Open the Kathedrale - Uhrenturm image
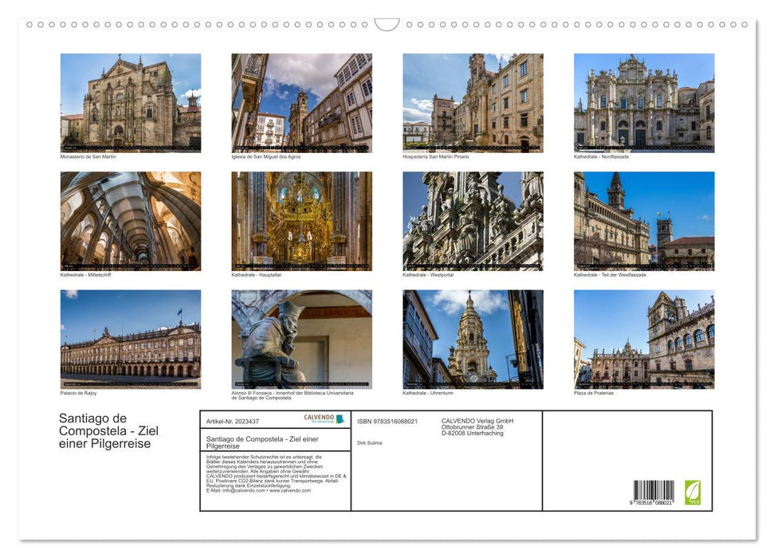Image resolution: width=774 pixels, height=558 pixels. tap(472, 339)
